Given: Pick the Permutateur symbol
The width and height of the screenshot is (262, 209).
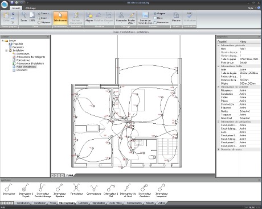Looking at the screenshot, I should [77, 189].
